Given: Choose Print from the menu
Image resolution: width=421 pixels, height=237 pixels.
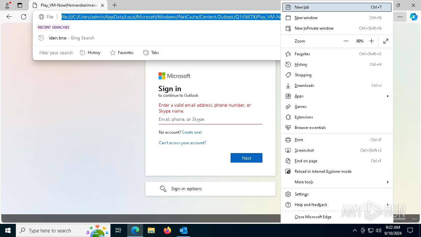Looking at the screenshot, I should point(337,140).
